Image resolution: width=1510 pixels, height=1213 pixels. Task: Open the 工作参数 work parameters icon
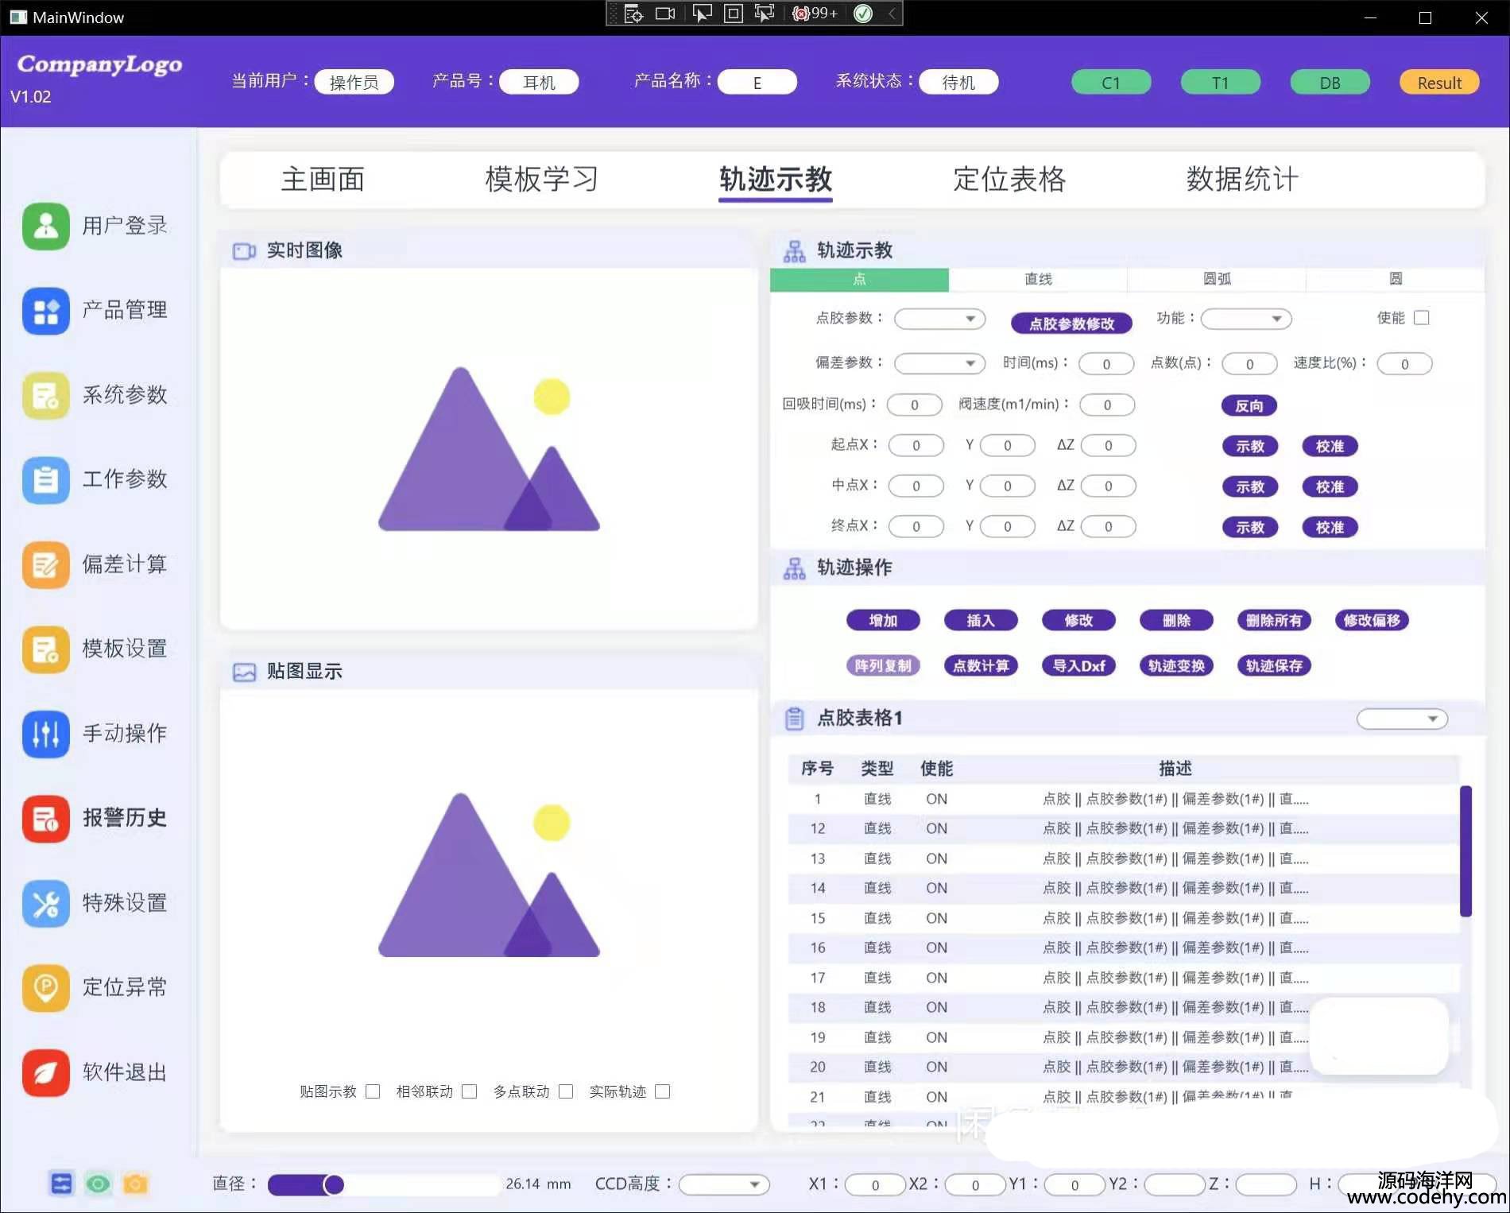(46, 480)
